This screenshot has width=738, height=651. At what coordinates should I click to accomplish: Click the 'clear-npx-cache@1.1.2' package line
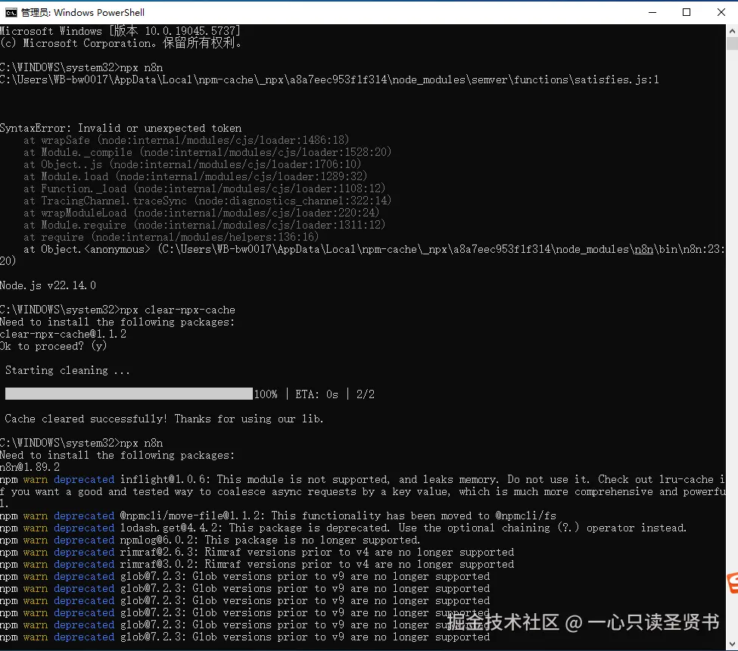[x=63, y=334]
